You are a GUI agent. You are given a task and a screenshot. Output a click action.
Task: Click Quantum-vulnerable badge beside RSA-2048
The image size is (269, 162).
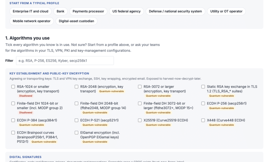tap(111, 91)
